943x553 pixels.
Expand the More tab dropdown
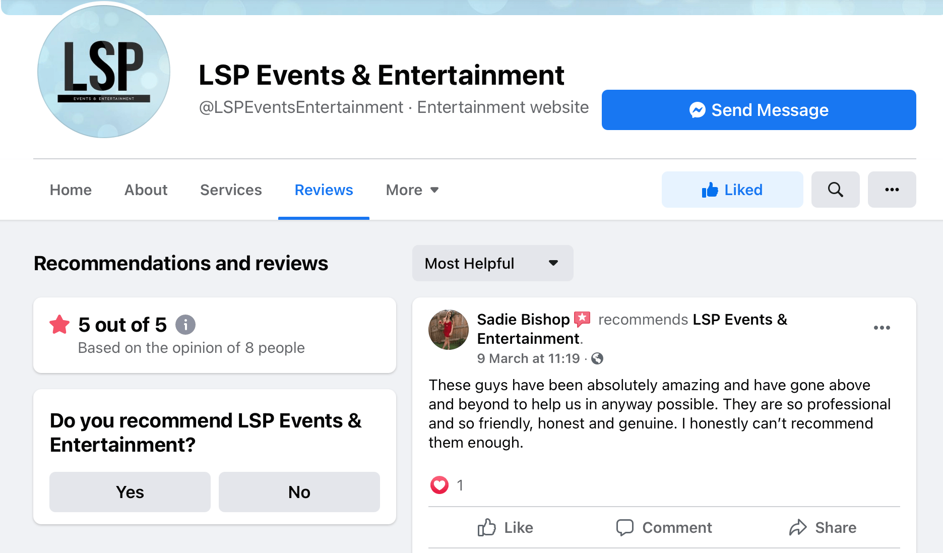(412, 190)
